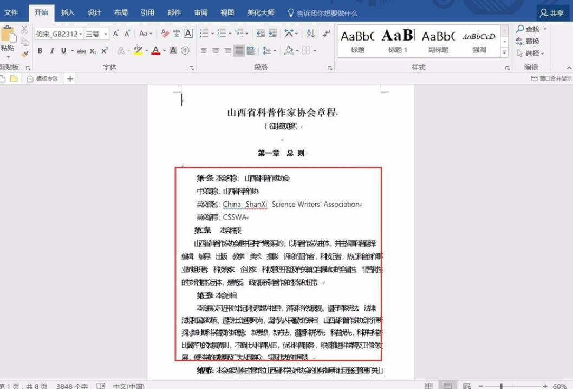Switch to print layout view
573x389 pixels.
coord(447,386)
